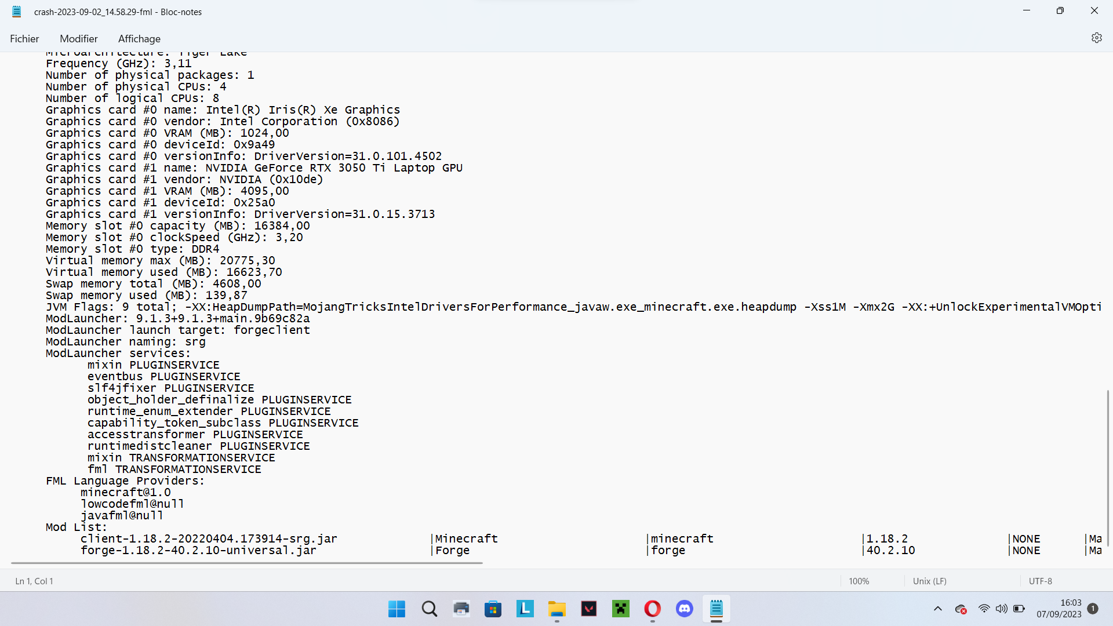The height and width of the screenshot is (626, 1113).
Task: Open Minecraft creeper icon in taskbar
Action: [621, 609]
